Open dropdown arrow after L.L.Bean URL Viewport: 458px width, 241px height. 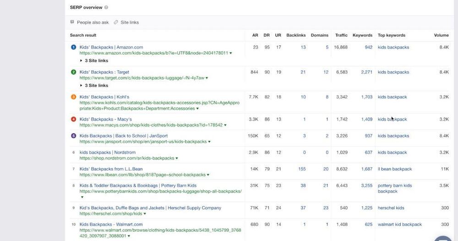(x=208, y=175)
